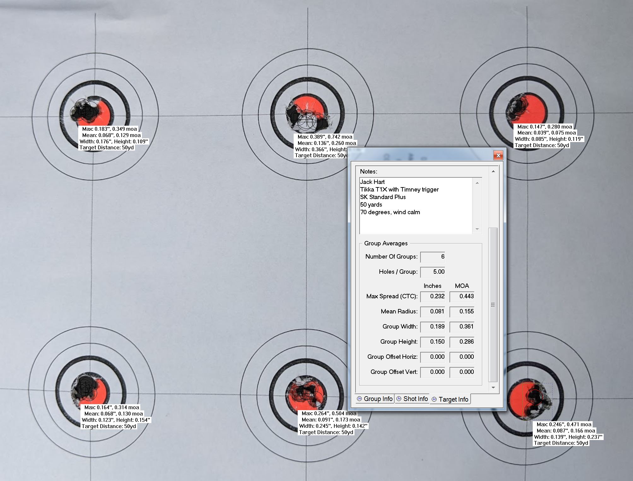The height and width of the screenshot is (481, 633).
Task: Click 'Mean: 0.087", 0.166 moa' label
Action: pos(566,431)
